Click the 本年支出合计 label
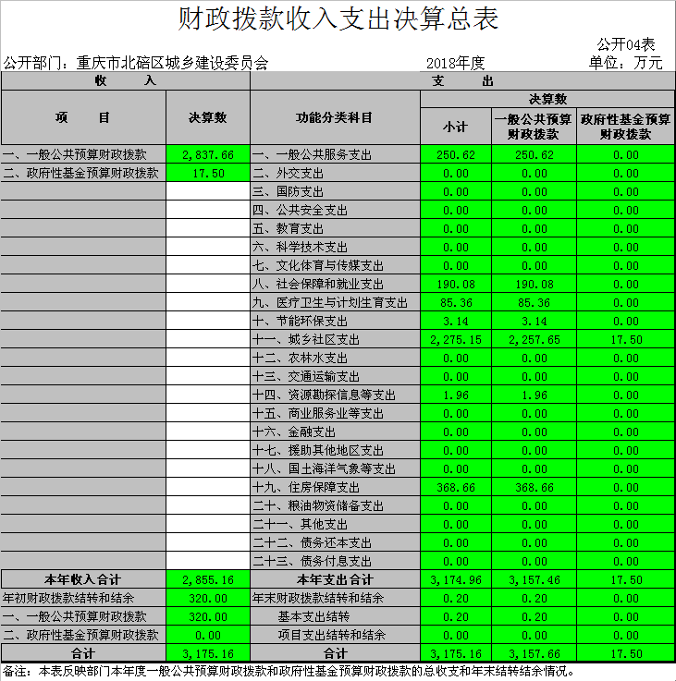This screenshot has height=681, width=676. [x=335, y=579]
